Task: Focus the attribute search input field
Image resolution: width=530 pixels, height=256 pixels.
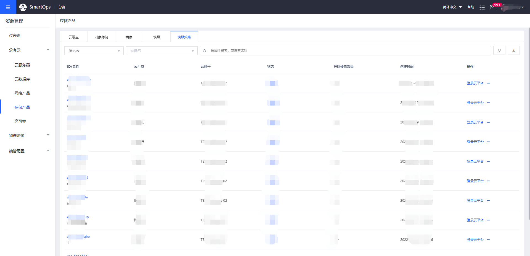Action: pyautogui.click(x=345, y=51)
